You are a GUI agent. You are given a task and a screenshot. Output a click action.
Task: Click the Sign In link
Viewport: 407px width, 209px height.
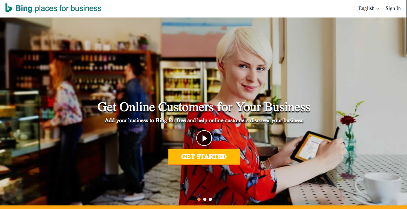tap(393, 8)
